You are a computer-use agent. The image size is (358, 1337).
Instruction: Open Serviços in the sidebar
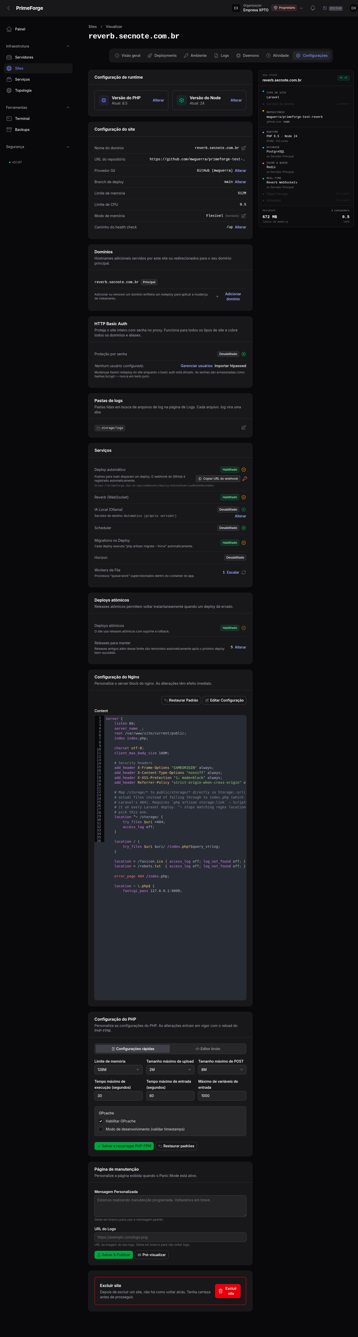tap(38, 79)
